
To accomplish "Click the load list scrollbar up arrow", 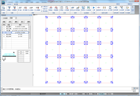I will (30, 25).
